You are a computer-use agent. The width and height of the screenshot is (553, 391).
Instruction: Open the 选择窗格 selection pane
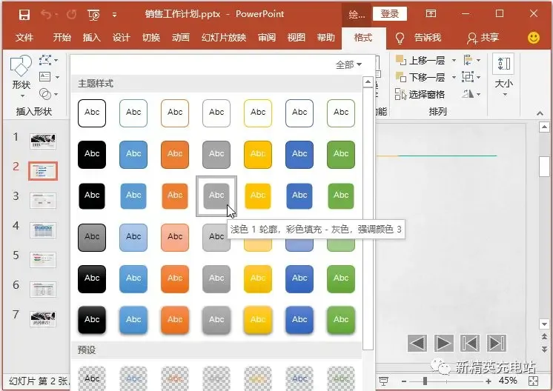click(420, 94)
